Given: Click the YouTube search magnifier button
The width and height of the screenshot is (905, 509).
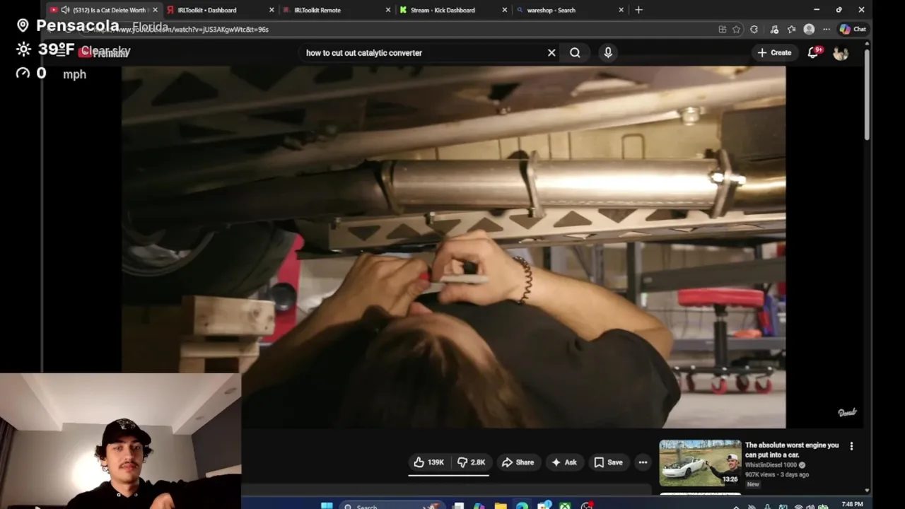Looking at the screenshot, I should (x=575, y=53).
